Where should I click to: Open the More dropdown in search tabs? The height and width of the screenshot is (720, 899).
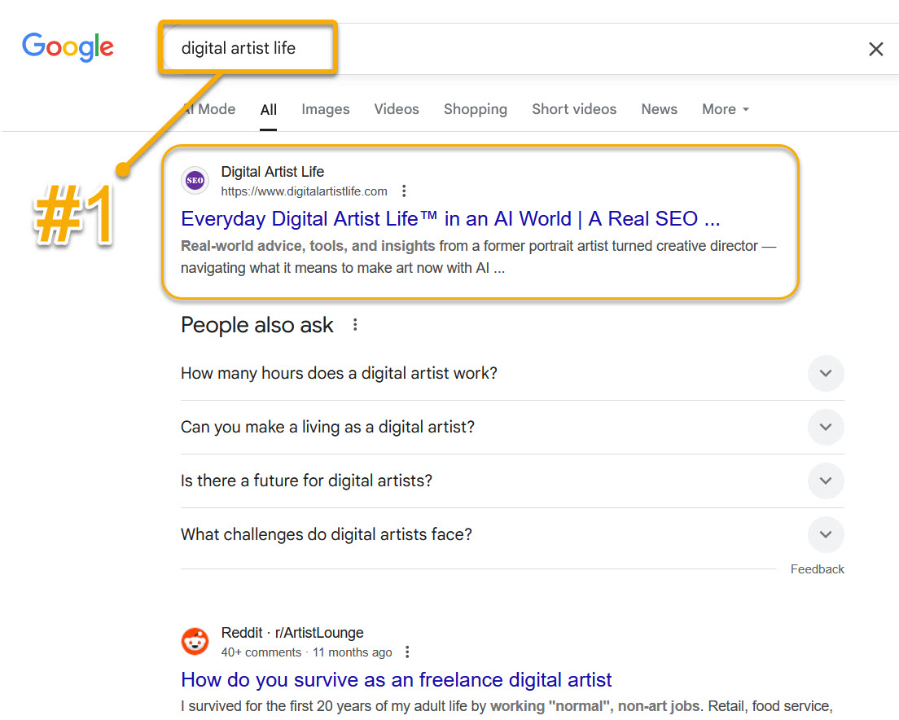point(725,109)
